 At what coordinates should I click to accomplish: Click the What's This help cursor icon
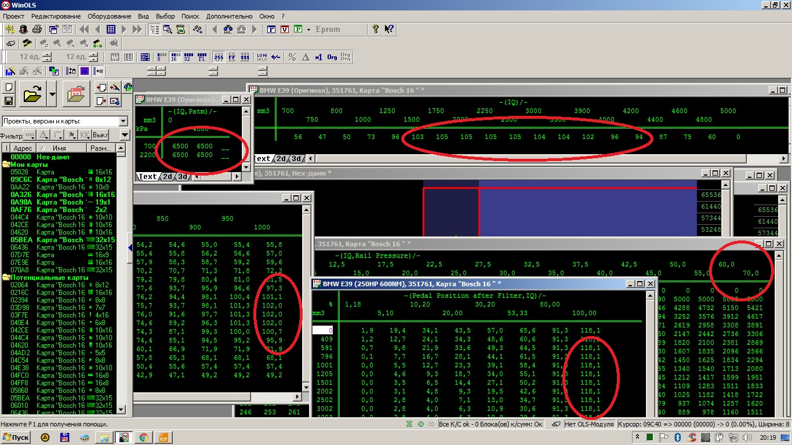click(x=389, y=29)
